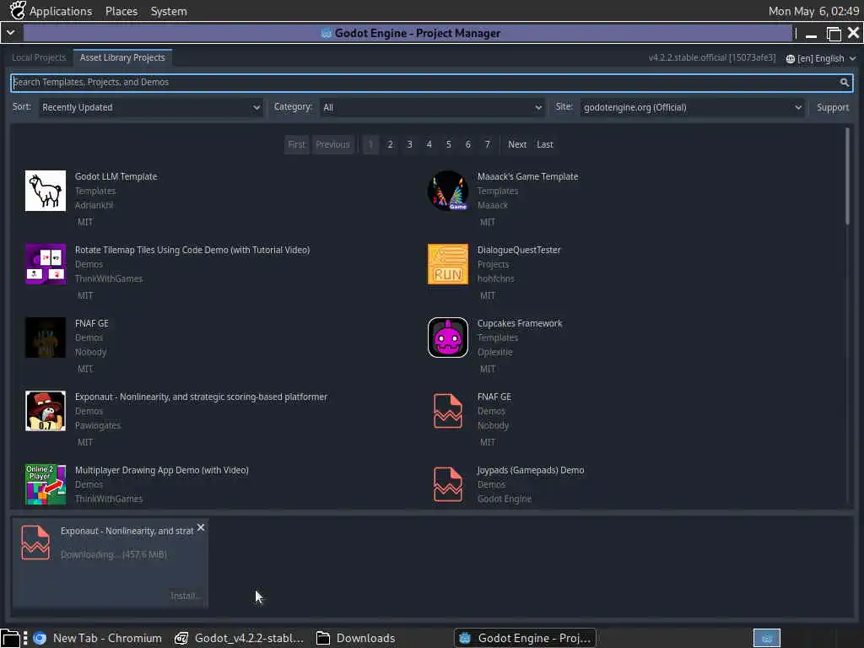This screenshot has height=648, width=864.
Task: Open the dark FNAF GE thumbnail icon
Action: pyautogui.click(x=46, y=337)
